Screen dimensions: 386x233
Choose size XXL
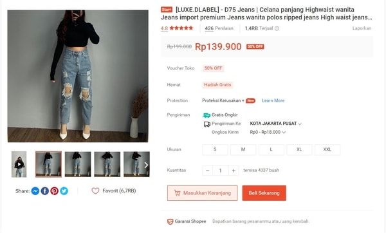(327, 149)
